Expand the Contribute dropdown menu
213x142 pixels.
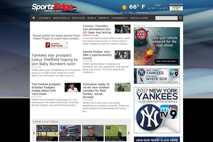coord(119,18)
